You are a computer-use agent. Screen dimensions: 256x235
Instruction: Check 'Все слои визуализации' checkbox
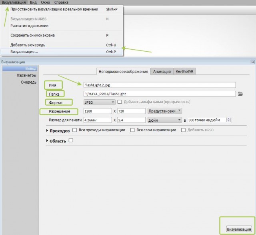[132, 130]
